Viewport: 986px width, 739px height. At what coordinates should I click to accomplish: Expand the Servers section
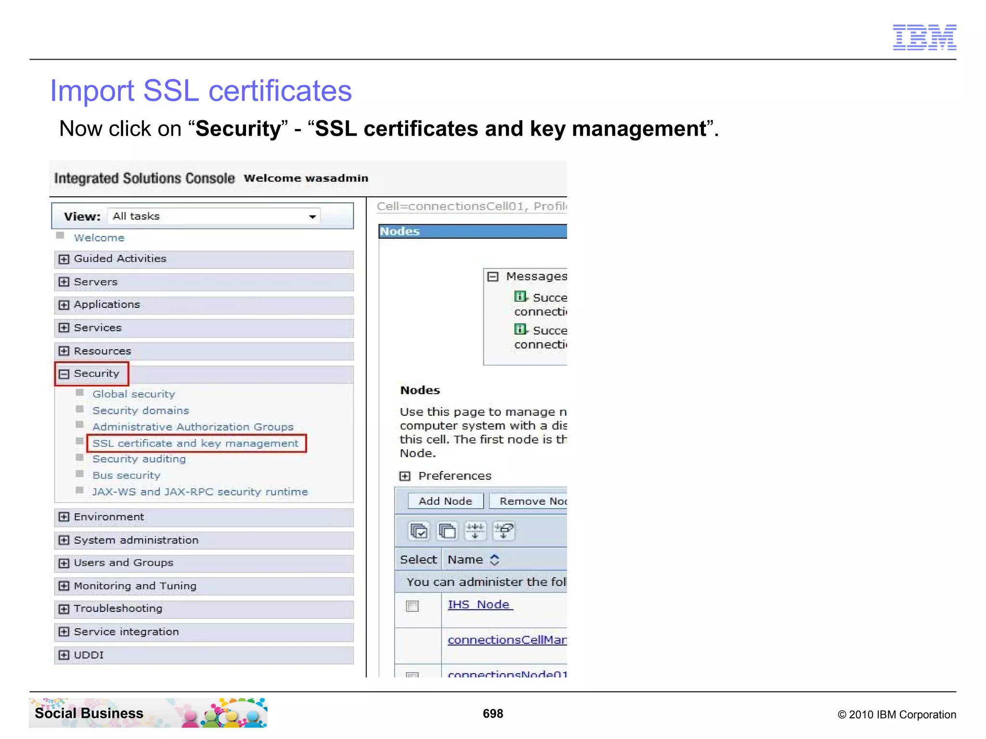64,282
